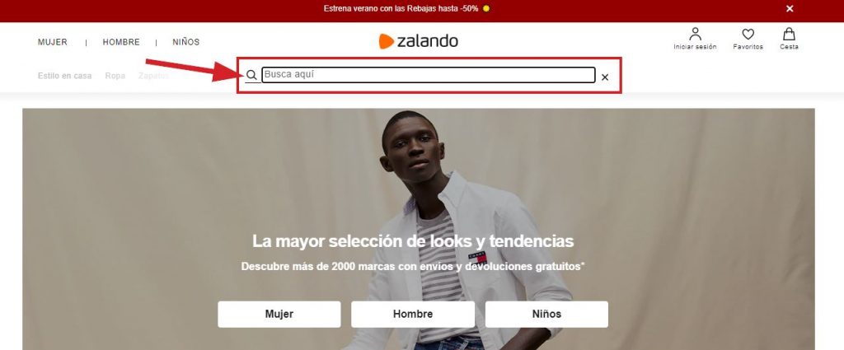844x350 pixels.
Task: Click the Estrena verano Rebajas banner text
Action: [x=401, y=8]
